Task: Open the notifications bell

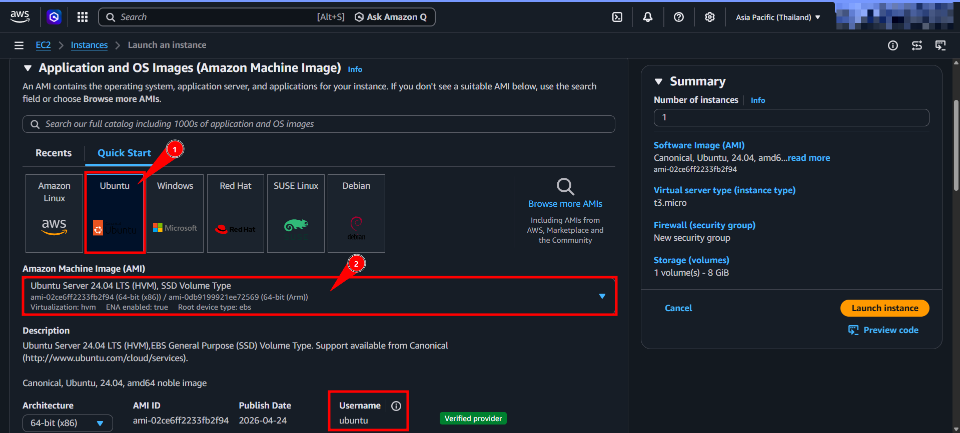Action: (648, 17)
